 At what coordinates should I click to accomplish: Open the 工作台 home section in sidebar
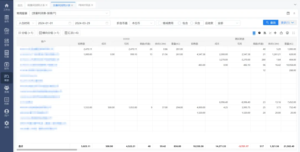pos(6,7)
